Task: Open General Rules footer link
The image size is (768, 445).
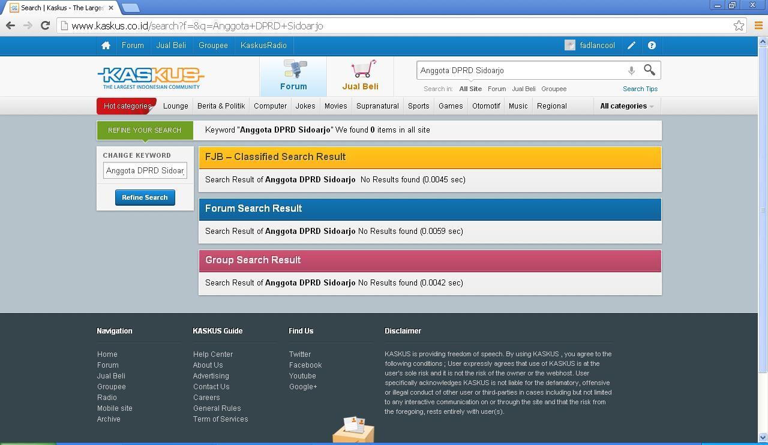Action: [x=217, y=408]
